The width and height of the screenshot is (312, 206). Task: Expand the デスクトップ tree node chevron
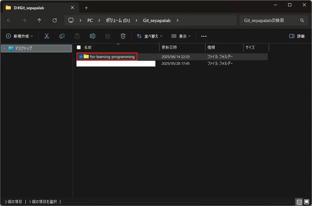[4, 48]
